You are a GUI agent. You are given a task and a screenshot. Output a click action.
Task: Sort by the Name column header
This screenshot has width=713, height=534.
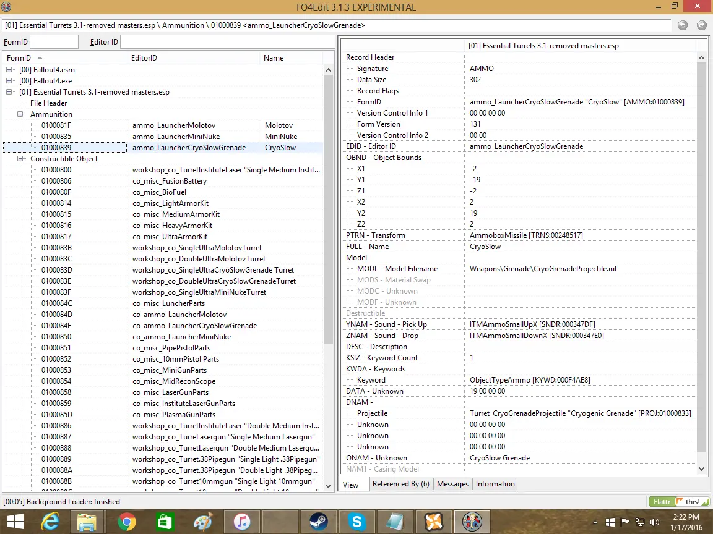point(292,58)
